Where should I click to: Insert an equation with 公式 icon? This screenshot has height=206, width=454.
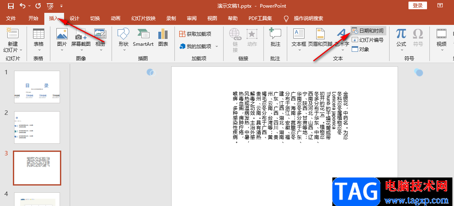401,34
